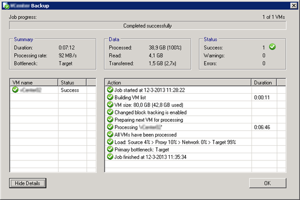Click the Job progress label
Screen dimensions: 300x200
(23, 17)
